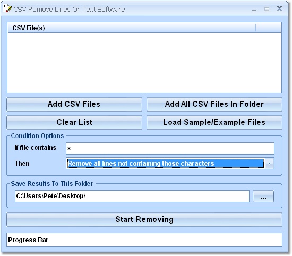292x256 pixels.
Task: Clear the CSV file list
Action: (74, 122)
